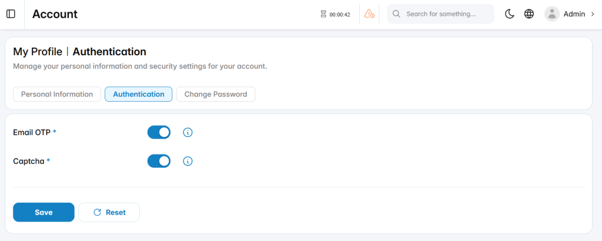The height and width of the screenshot is (241, 602).
Task: Open the language globe icon
Action: tap(529, 14)
